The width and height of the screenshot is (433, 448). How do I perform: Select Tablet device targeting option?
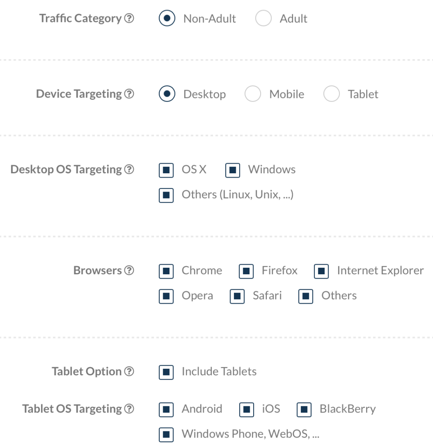coord(332,94)
